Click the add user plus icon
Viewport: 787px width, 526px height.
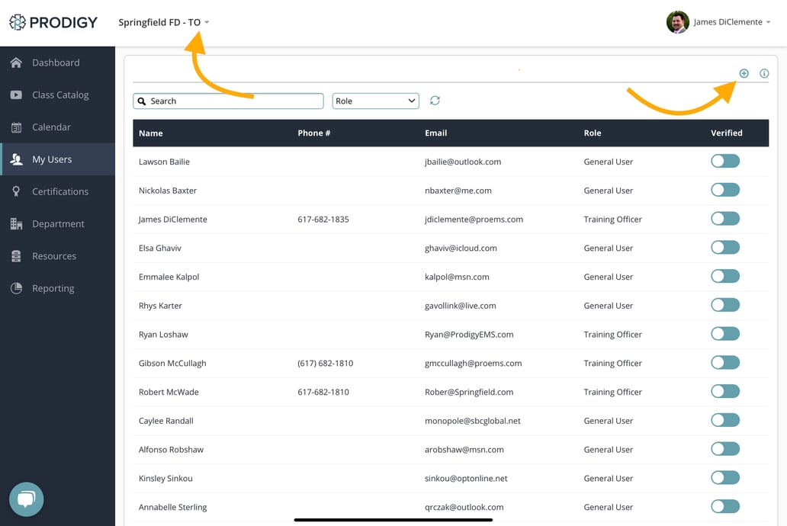click(x=744, y=72)
